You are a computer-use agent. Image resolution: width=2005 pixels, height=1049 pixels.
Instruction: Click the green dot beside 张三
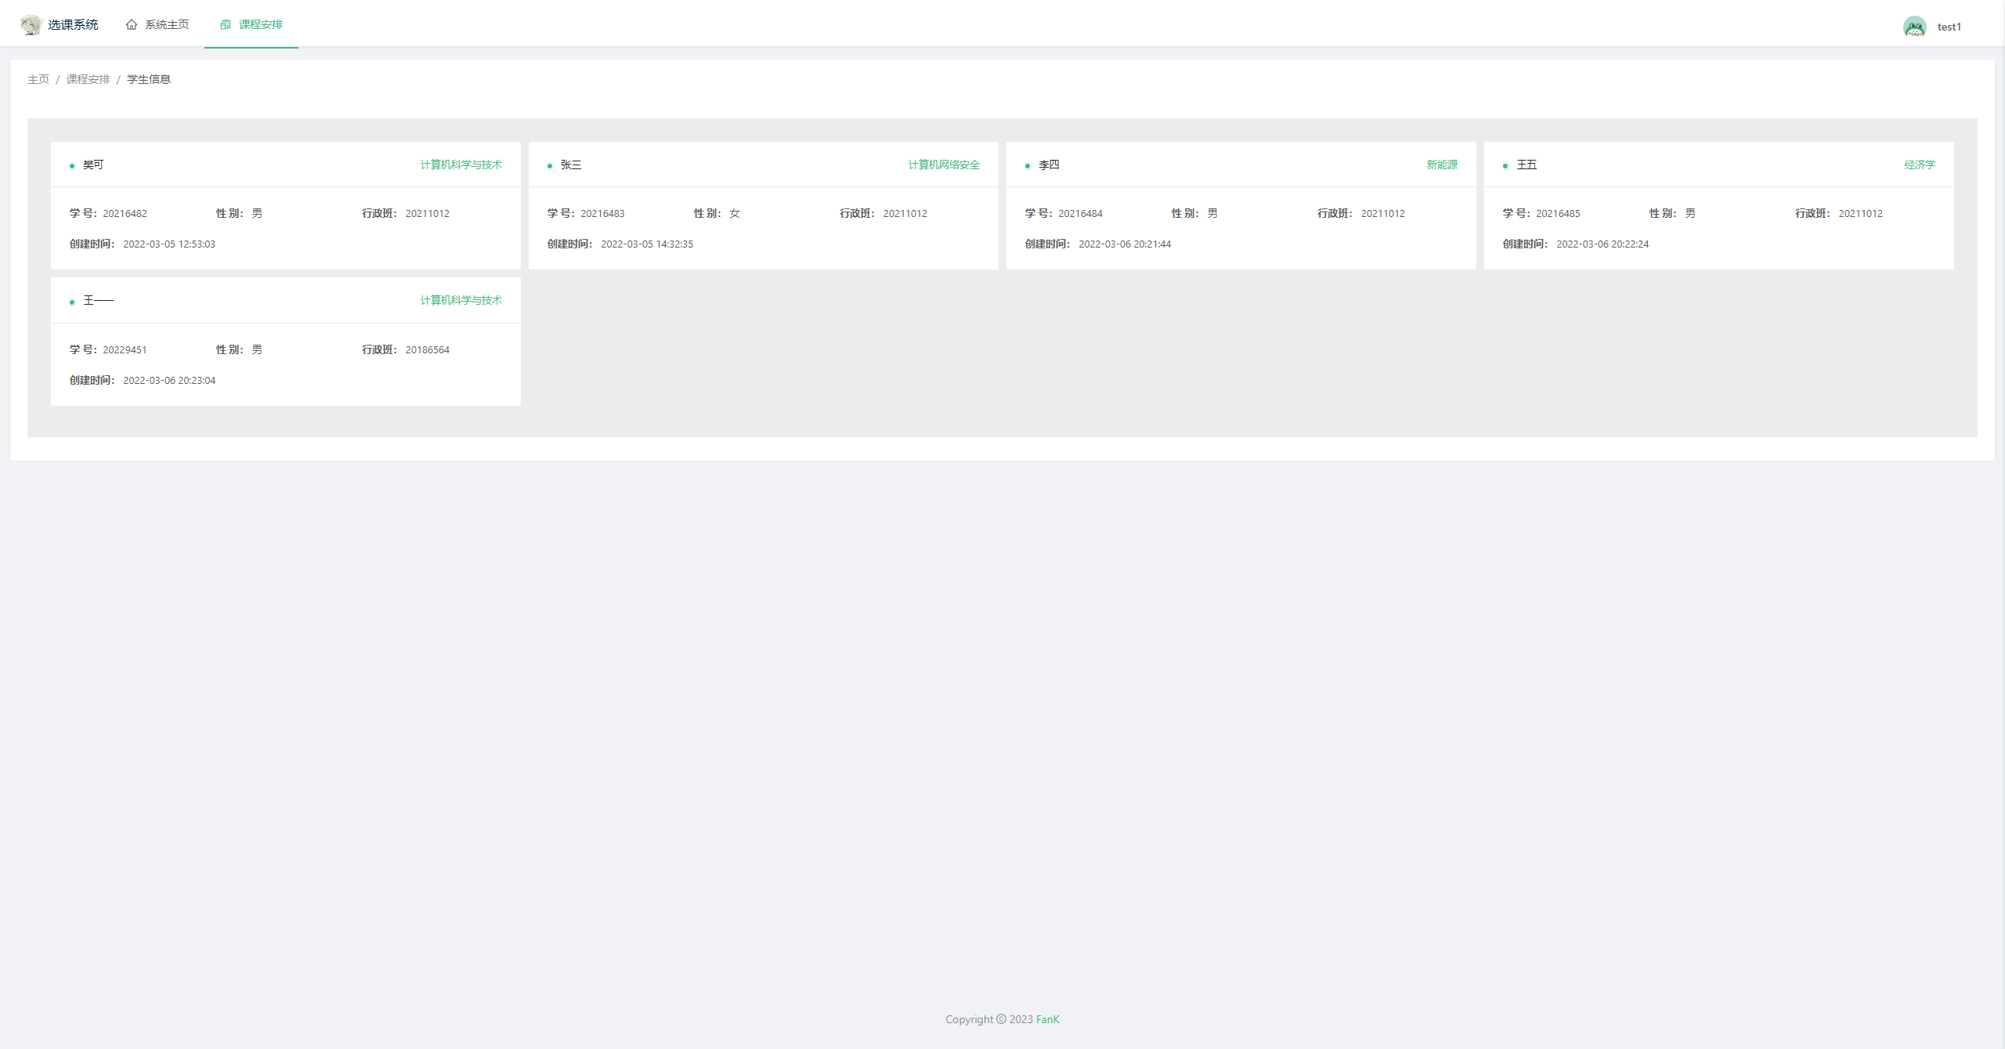click(x=550, y=166)
